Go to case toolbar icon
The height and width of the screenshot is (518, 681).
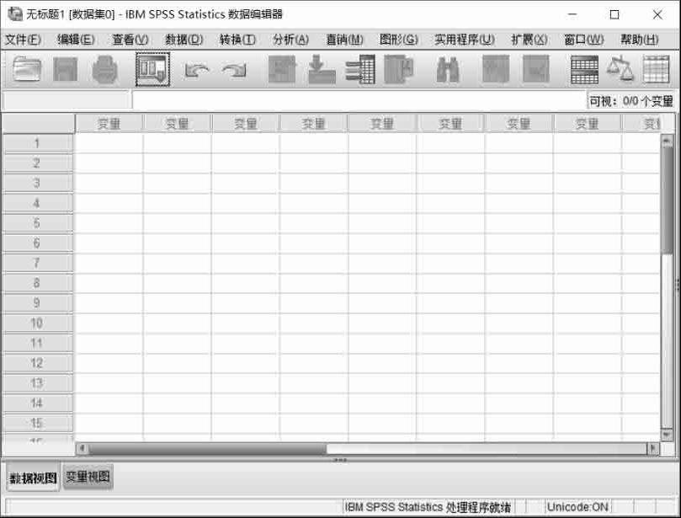(282, 69)
